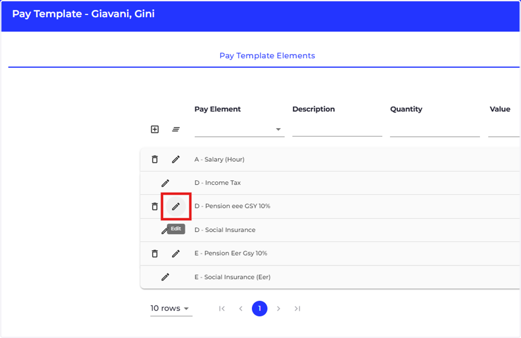Edit the D - Pension eee GSY 10% row
Image resolution: width=521 pixels, height=338 pixels.
(x=176, y=206)
